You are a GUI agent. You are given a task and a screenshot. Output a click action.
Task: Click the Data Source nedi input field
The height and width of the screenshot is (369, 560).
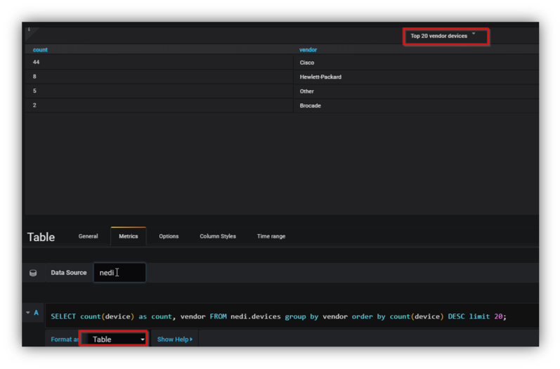pyautogui.click(x=119, y=273)
